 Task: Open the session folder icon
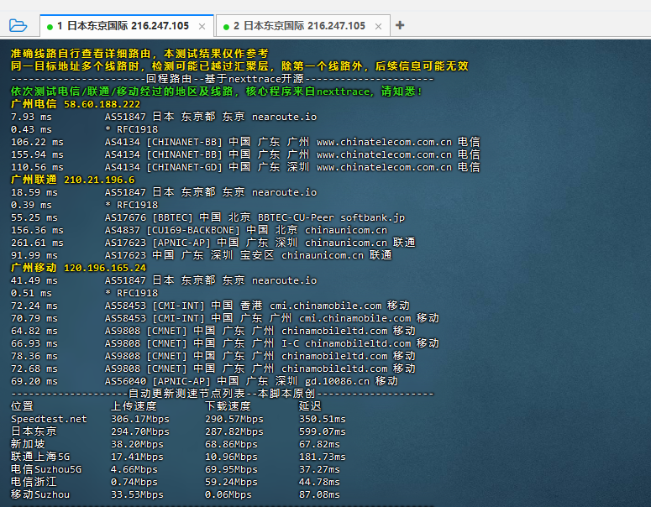pos(18,26)
